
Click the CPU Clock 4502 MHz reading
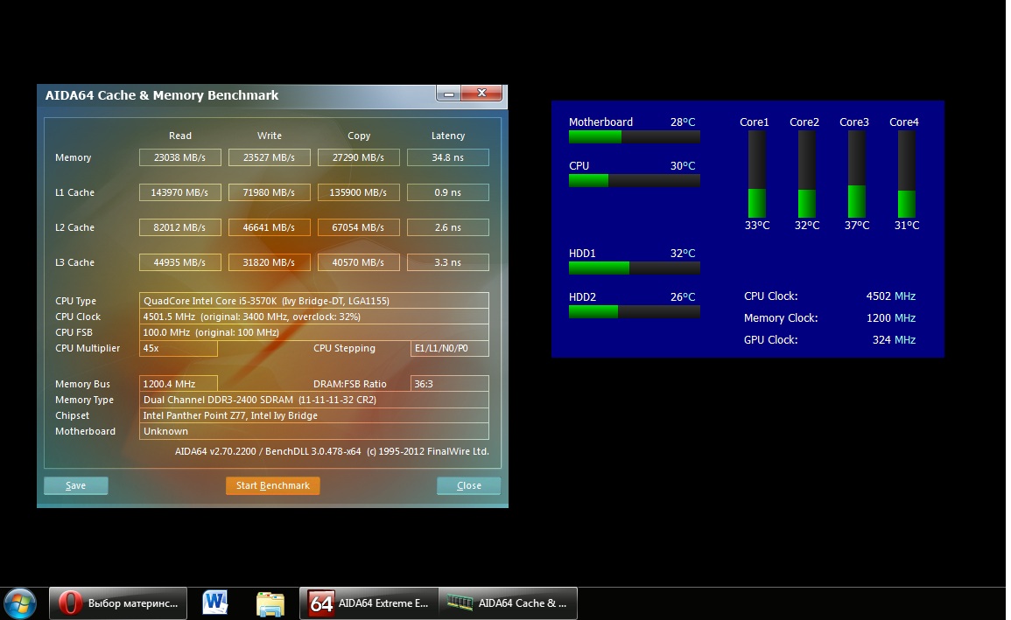click(890, 296)
